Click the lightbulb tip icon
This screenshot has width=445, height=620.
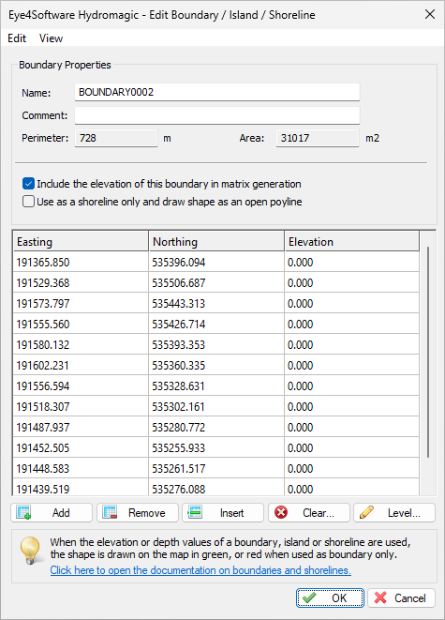[30, 550]
